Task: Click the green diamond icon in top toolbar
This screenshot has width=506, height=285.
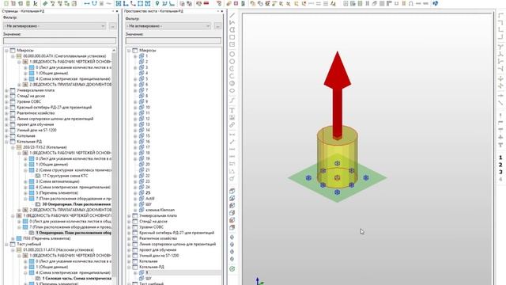Action: pyautogui.click(x=45, y=3)
